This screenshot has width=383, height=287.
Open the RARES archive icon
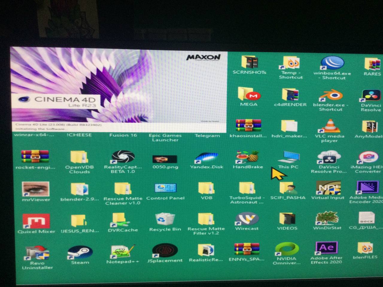tap(372, 64)
